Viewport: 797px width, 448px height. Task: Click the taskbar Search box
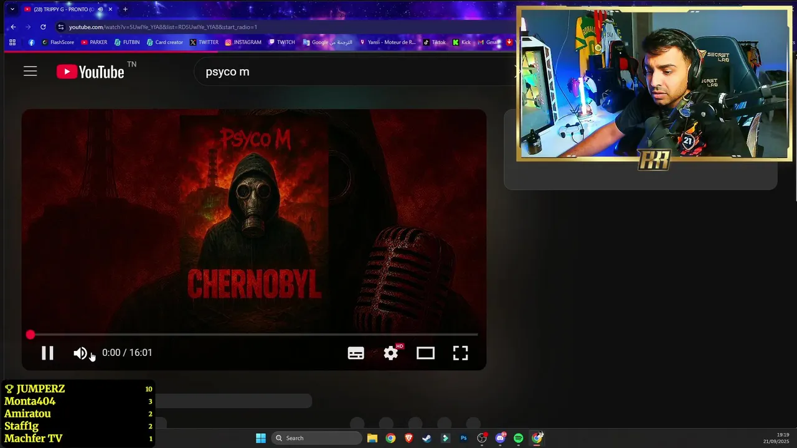316,438
